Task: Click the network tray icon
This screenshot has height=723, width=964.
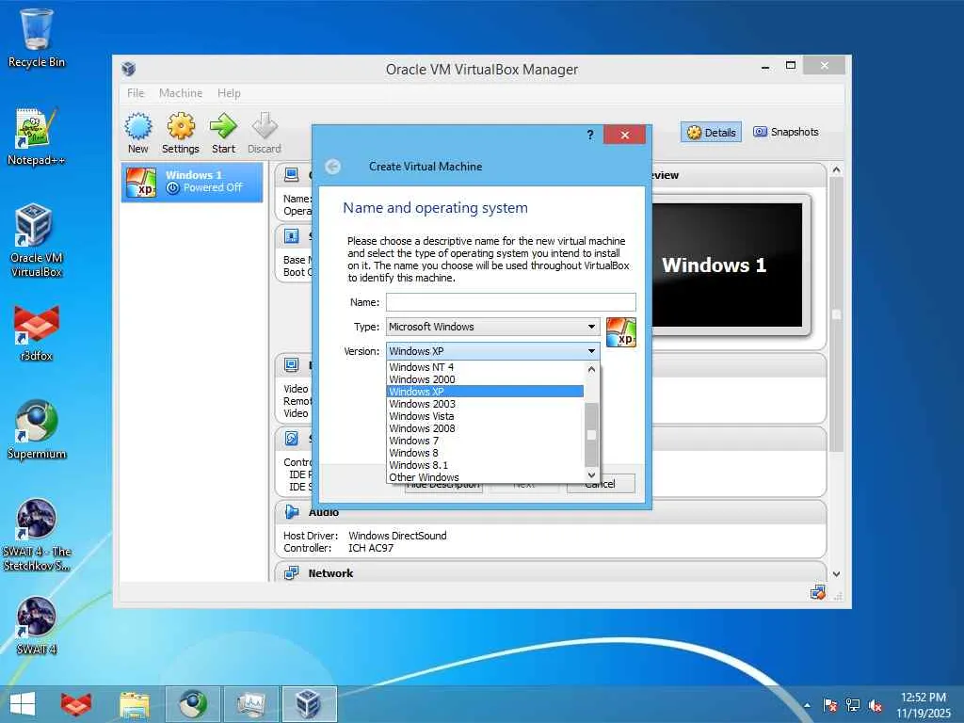Action: coord(853,706)
